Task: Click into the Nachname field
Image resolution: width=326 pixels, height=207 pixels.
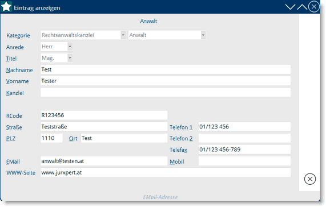Action: (x=166, y=69)
